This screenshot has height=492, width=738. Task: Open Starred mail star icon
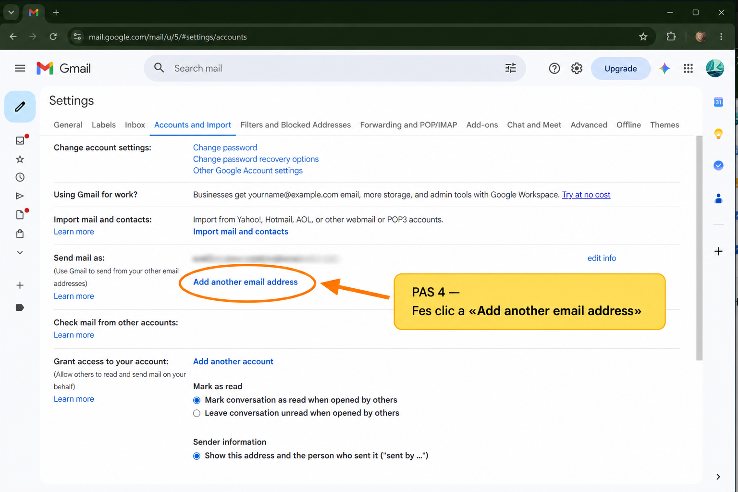pos(20,159)
